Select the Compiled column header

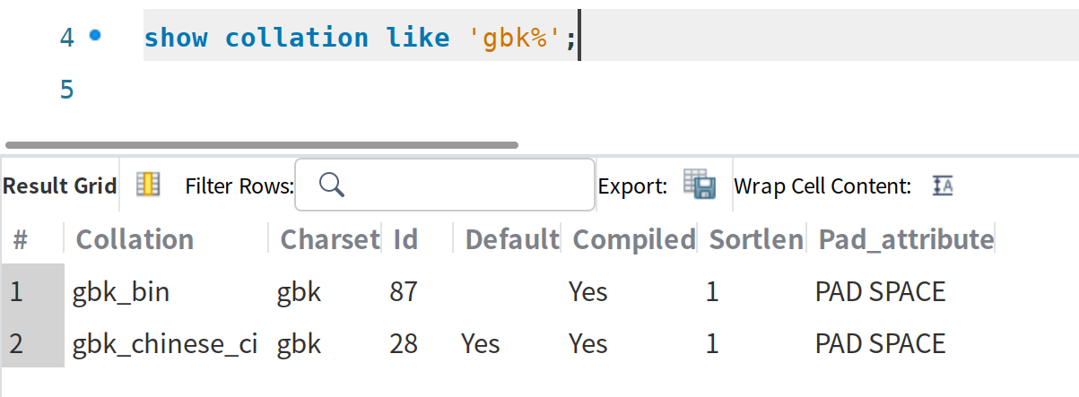633,239
